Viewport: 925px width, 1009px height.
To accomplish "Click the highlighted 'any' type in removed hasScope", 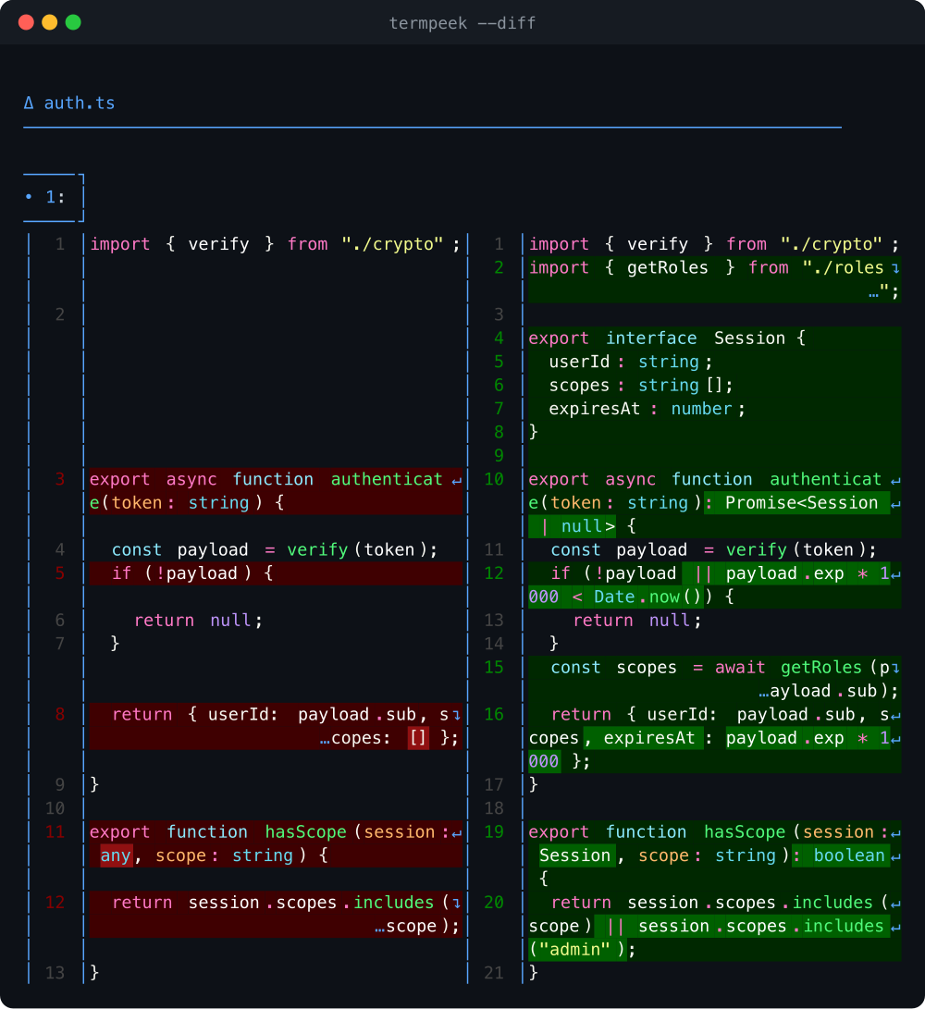I will point(116,855).
